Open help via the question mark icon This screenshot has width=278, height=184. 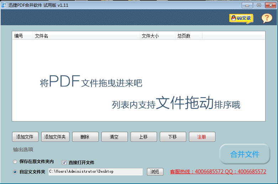coord(267,18)
